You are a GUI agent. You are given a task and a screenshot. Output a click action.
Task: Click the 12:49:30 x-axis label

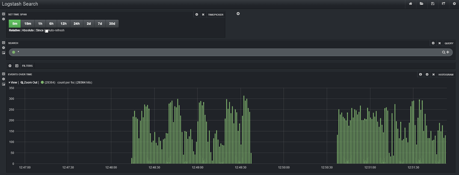[240, 167]
